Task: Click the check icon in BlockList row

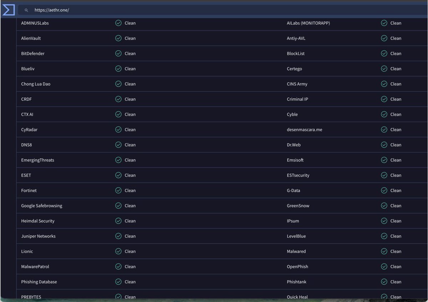Action: 384,53
